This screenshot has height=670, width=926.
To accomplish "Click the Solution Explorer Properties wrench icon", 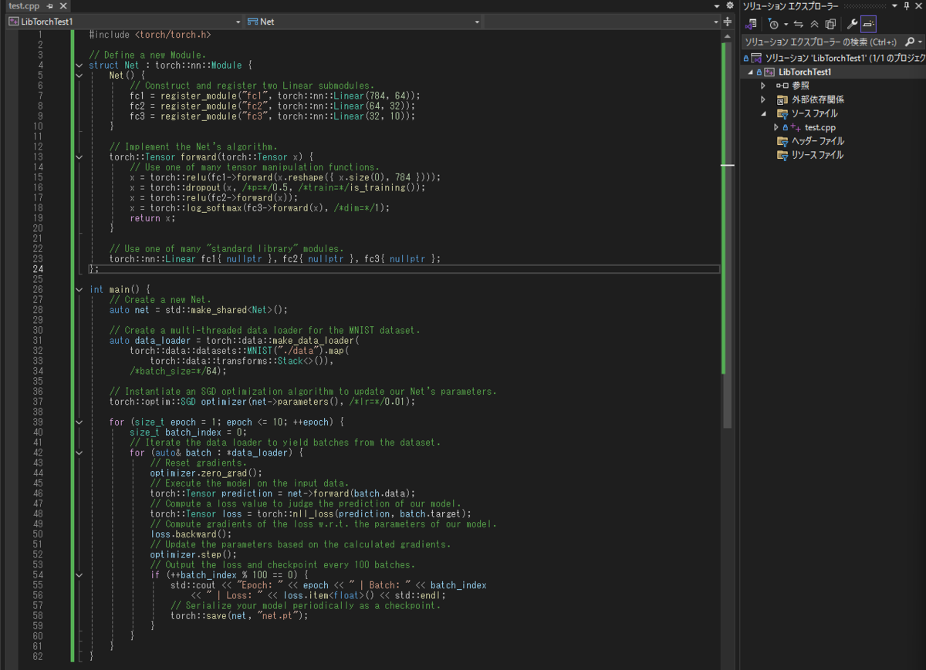I will point(852,24).
